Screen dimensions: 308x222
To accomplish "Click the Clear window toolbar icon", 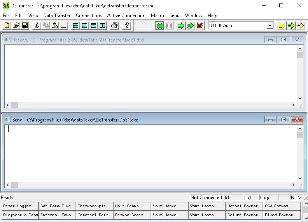I will pyautogui.click(x=63, y=26).
